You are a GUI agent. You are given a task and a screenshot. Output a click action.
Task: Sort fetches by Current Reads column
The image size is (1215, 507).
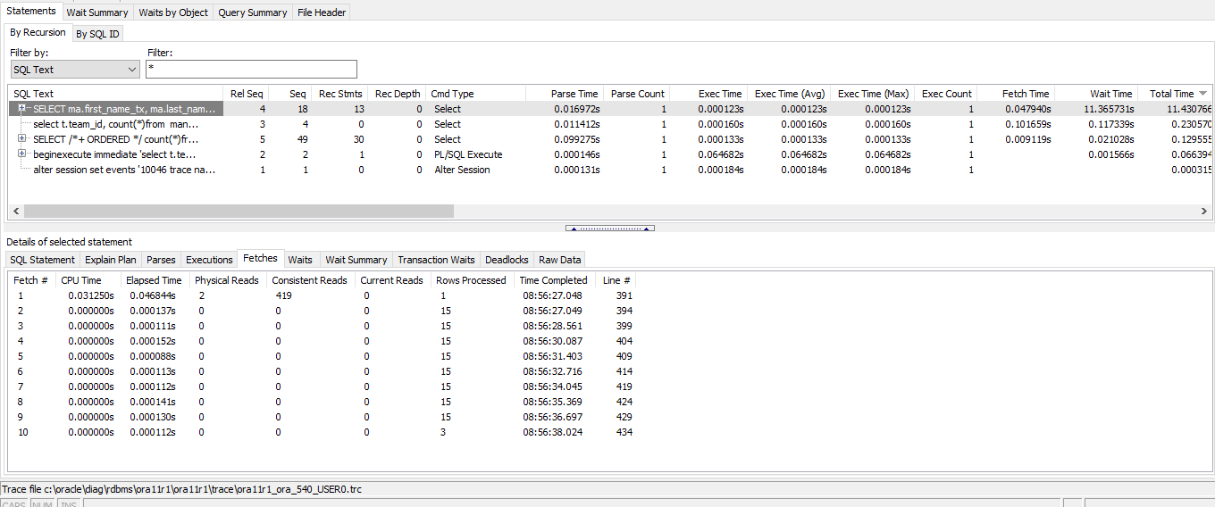(391, 280)
